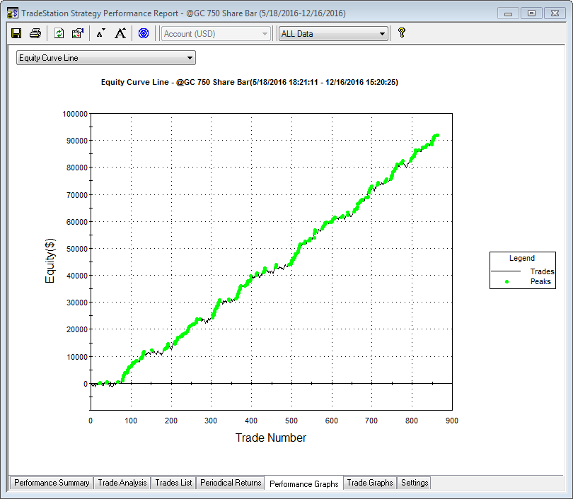Click the Refresh report icon
This screenshot has height=499, width=573.
[59, 33]
